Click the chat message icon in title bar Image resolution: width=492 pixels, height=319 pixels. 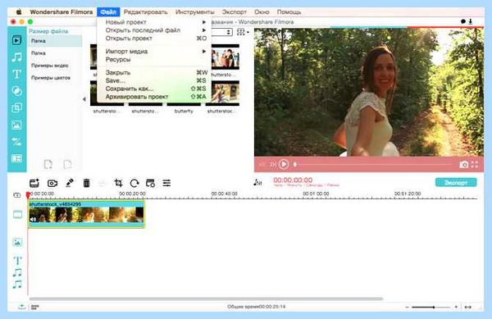[463, 21]
